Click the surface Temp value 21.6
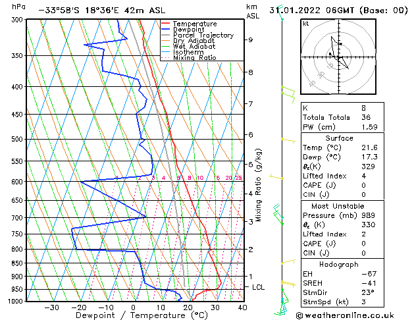414x320 pixels. click(369, 147)
